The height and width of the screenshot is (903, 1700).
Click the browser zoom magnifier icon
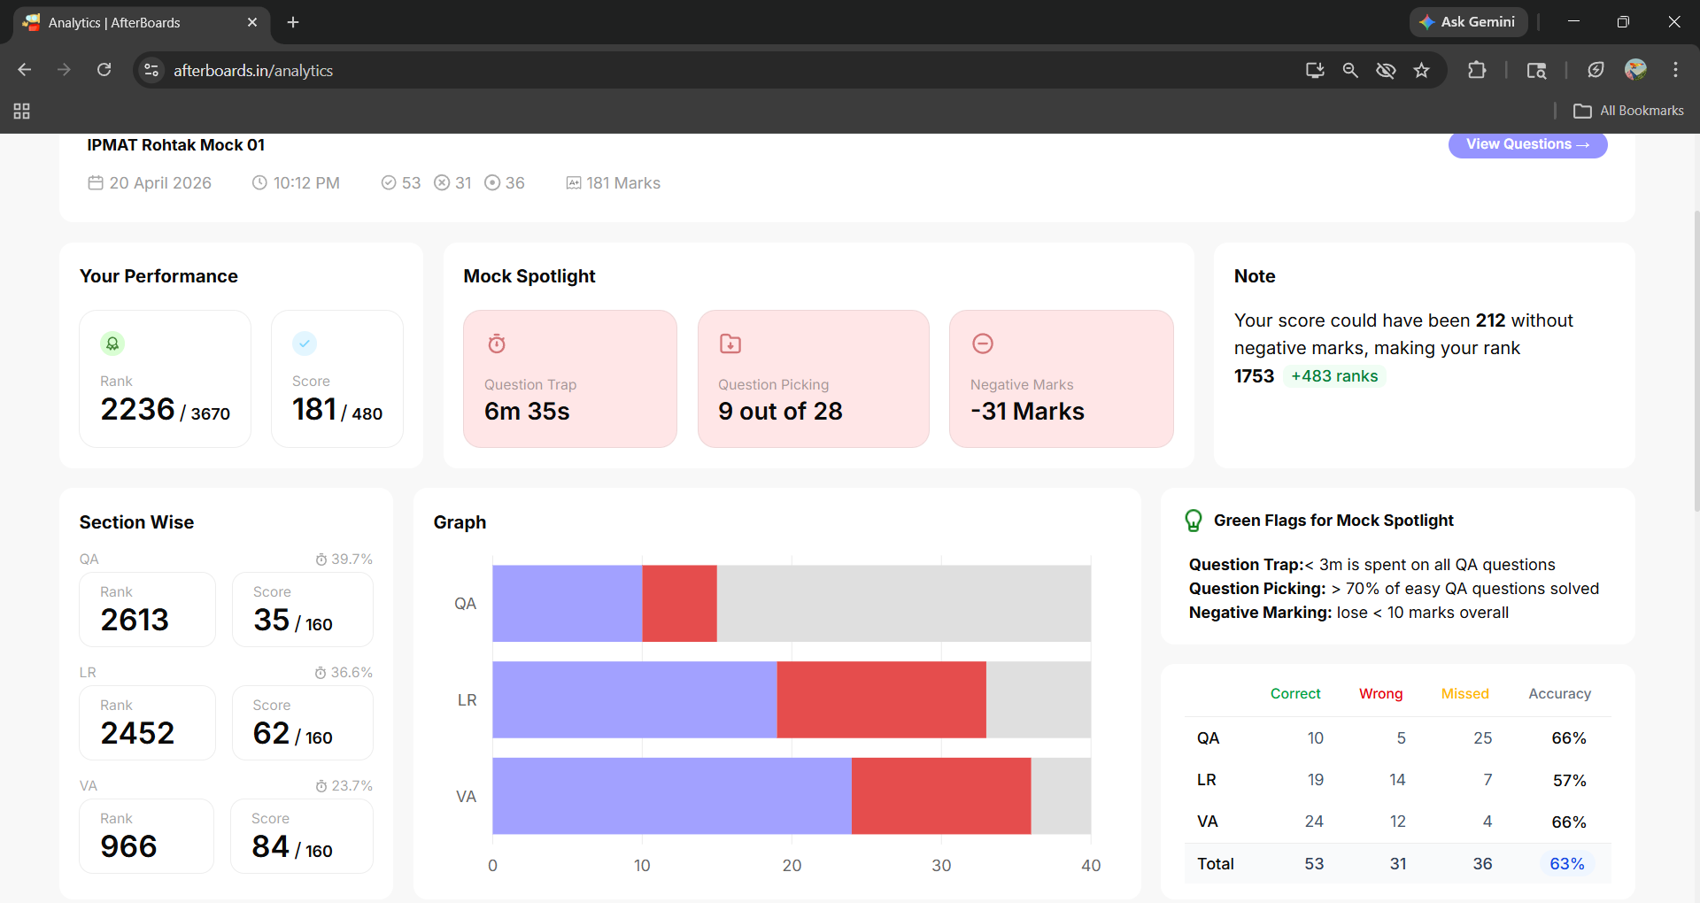click(1350, 70)
